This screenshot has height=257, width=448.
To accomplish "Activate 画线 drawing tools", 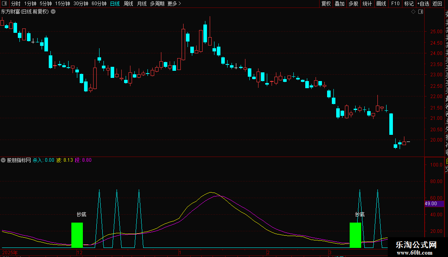I will tap(381, 4).
